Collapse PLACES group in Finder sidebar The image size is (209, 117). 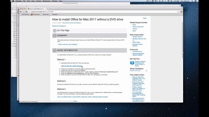tap(12, 22)
